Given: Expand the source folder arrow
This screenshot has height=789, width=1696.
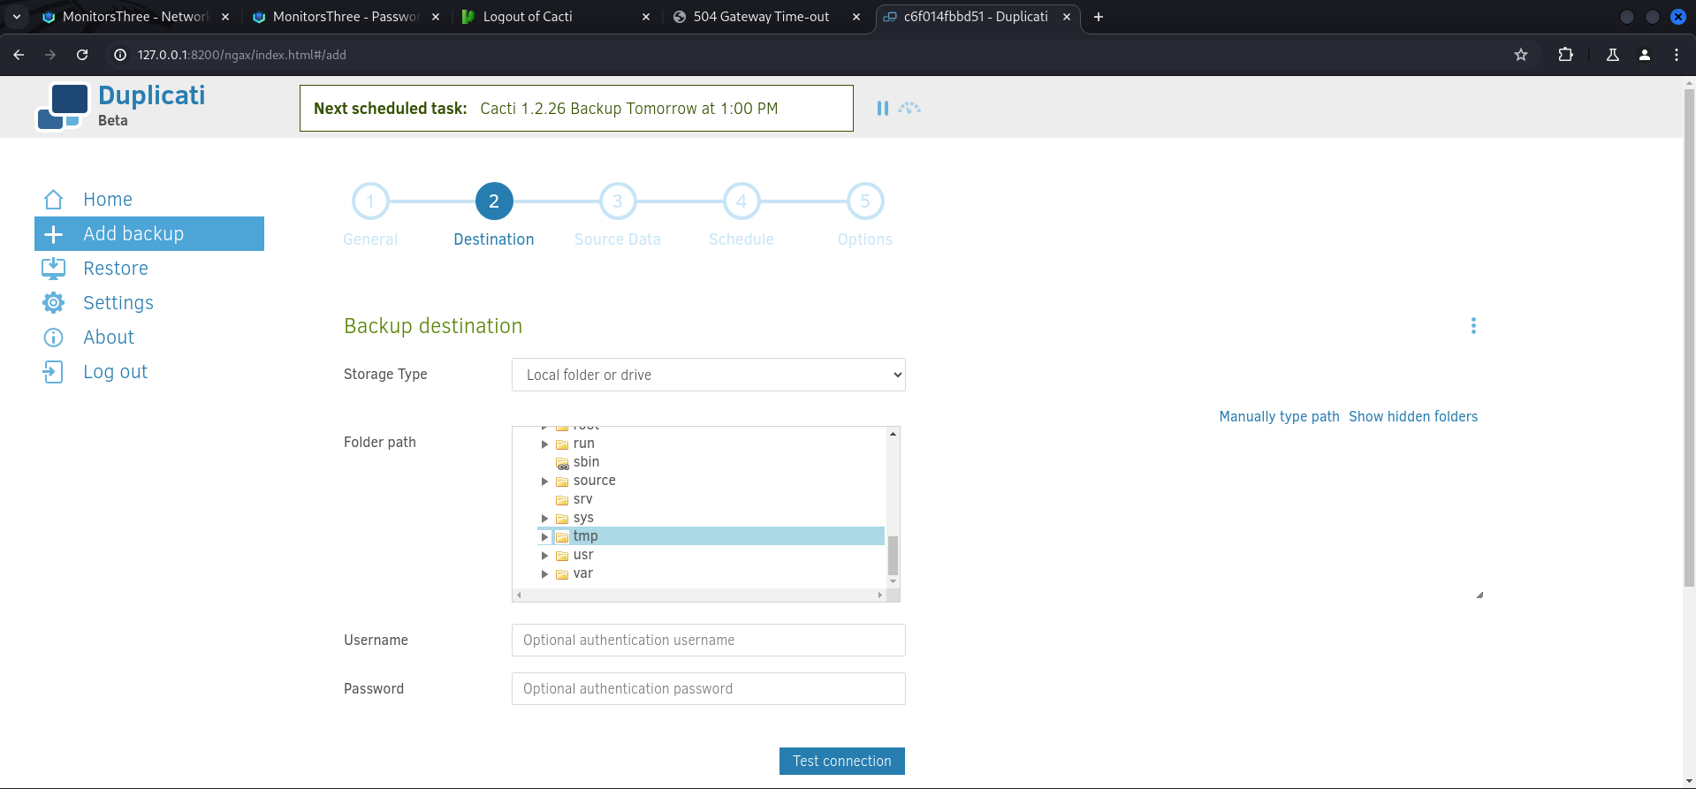Looking at the screenshot, I should (544, 482).
